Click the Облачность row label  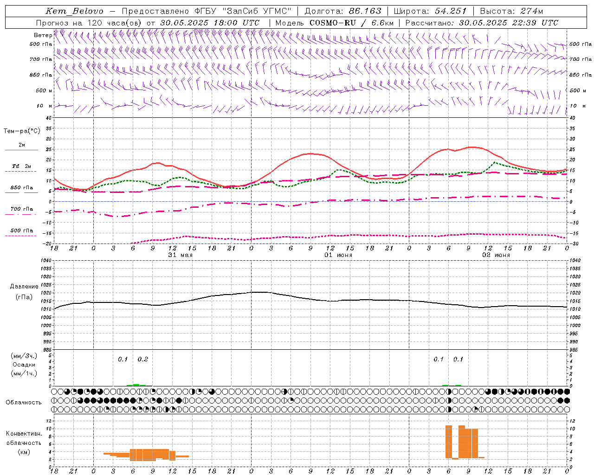(x=24, y=402)
